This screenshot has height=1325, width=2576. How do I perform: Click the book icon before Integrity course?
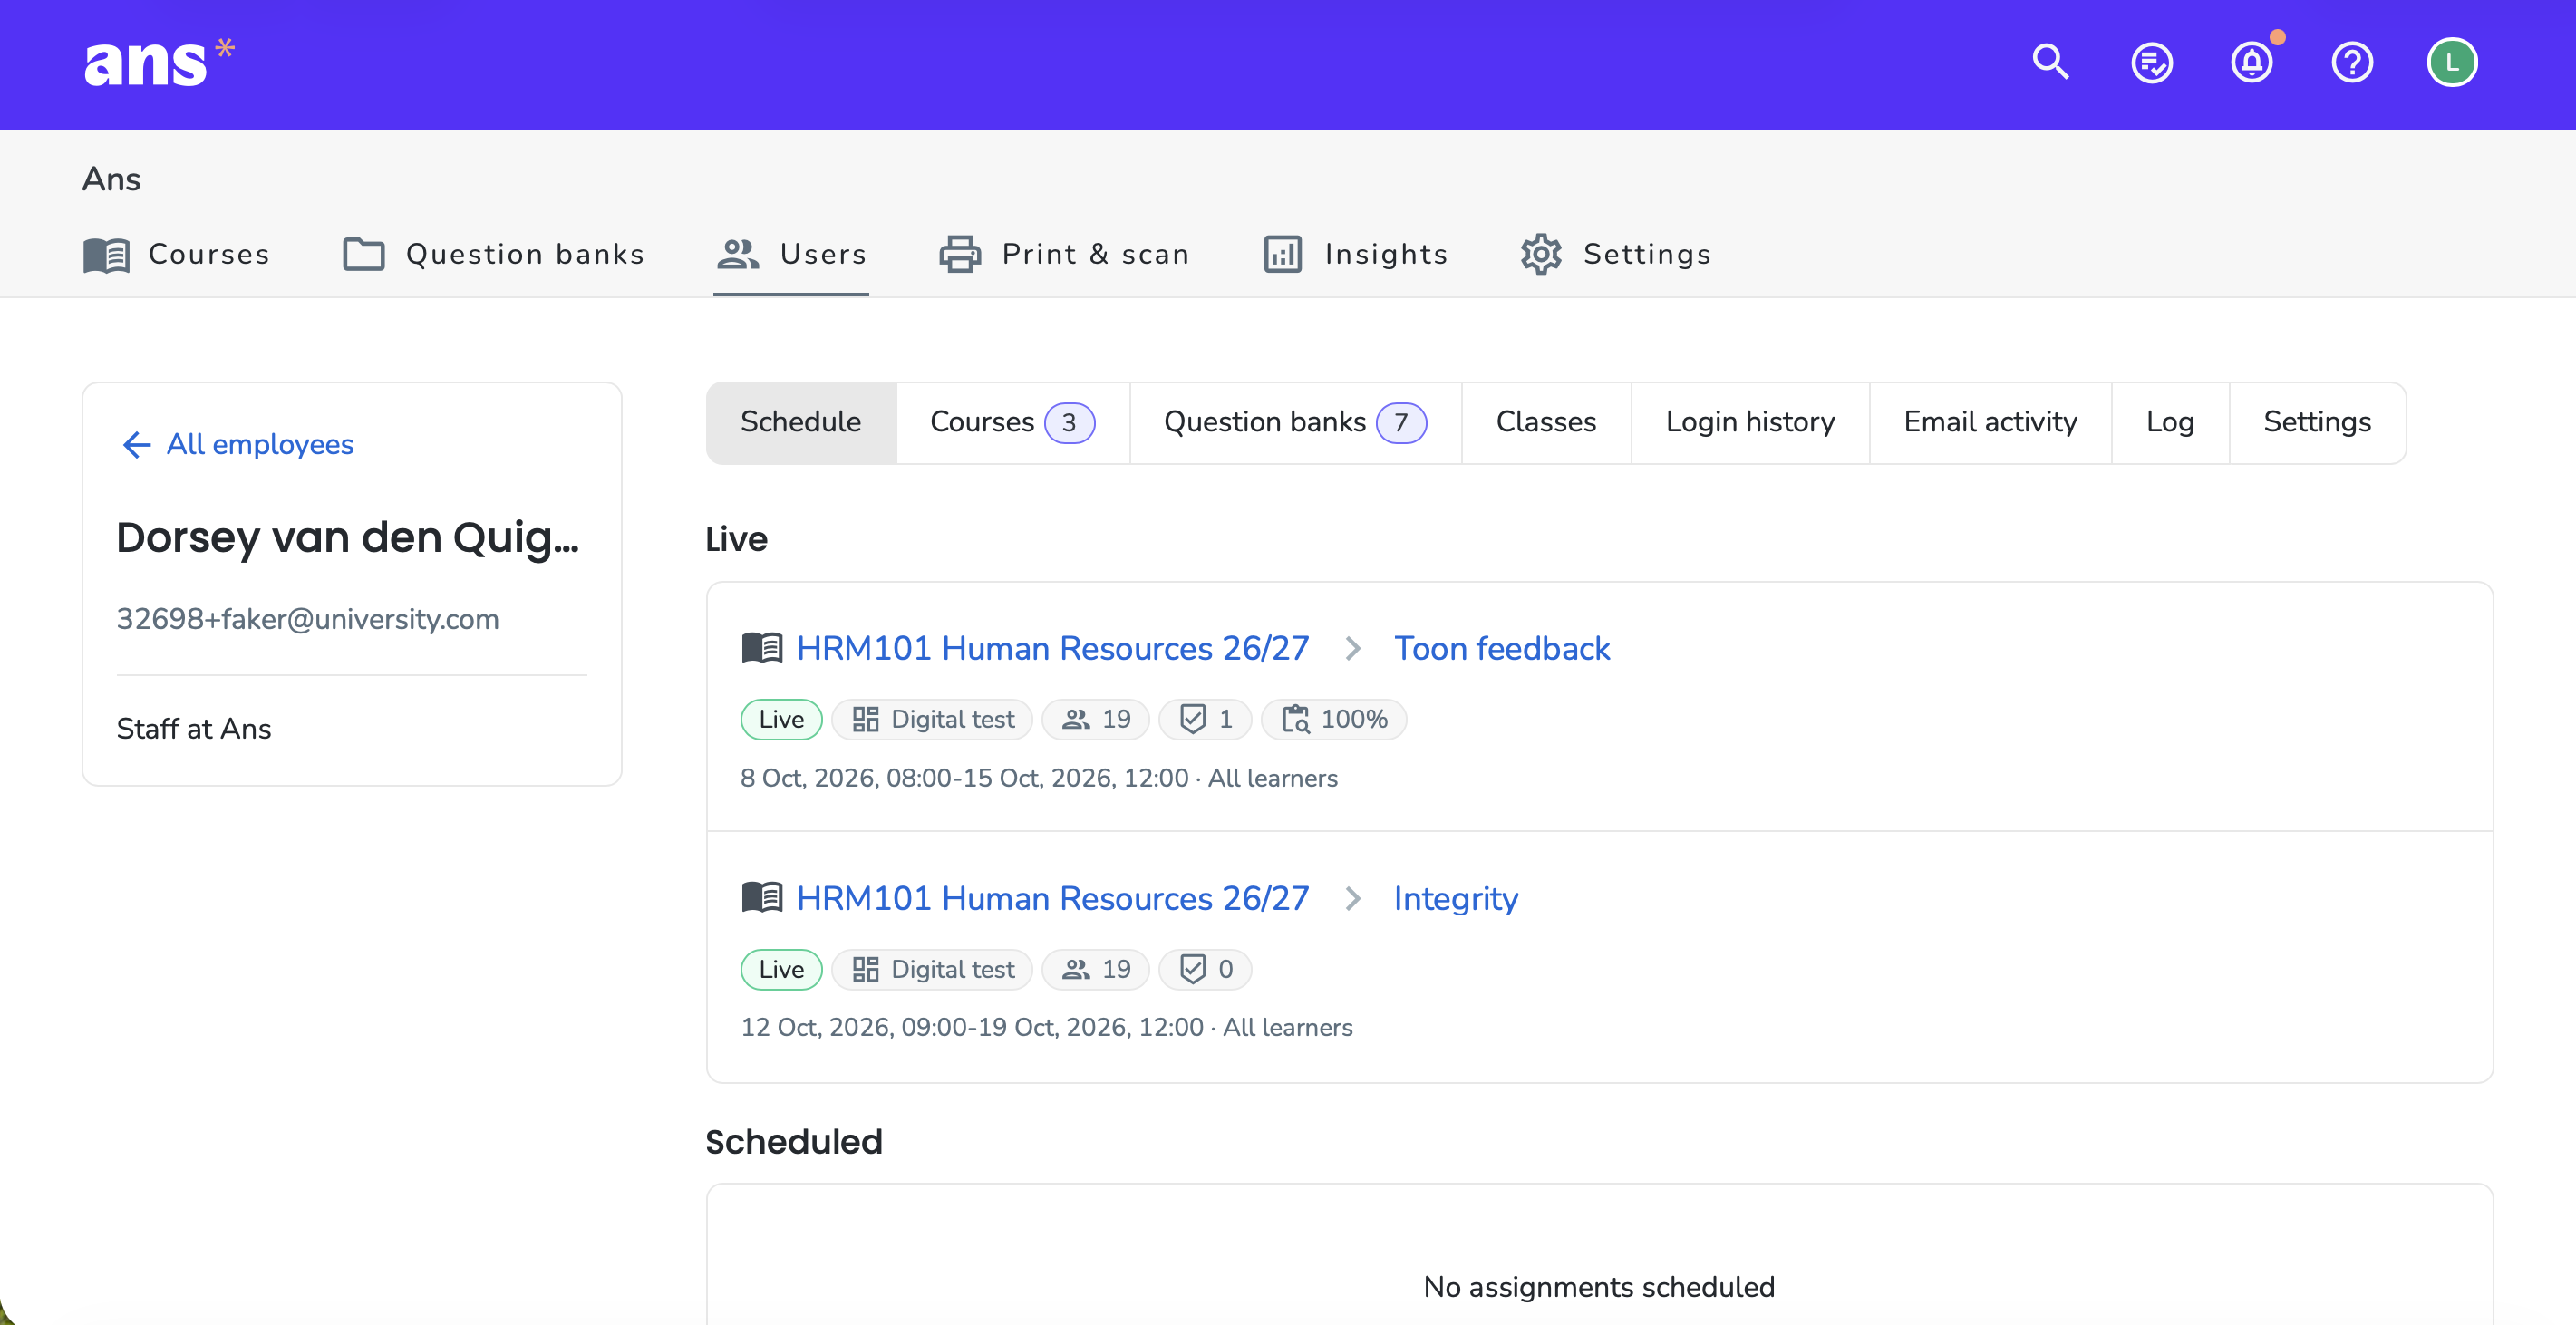tap(762, 898)
